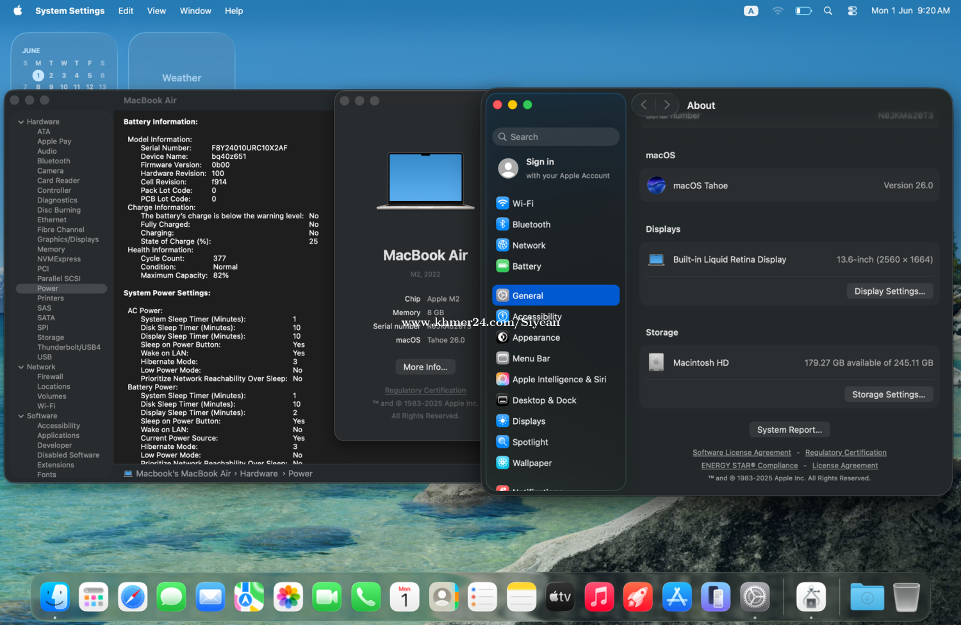Open the Software License Agreement link
Screen dimensions: 961x625
742,453
